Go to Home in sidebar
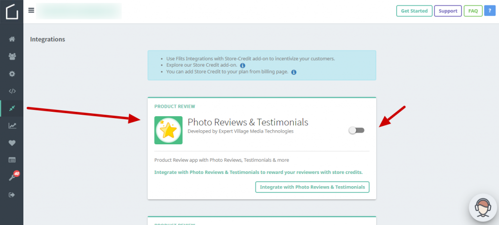499x225 pixels. click(12, 39)
